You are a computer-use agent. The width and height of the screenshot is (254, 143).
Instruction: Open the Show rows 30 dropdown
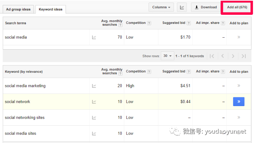(x=167, y=56)
